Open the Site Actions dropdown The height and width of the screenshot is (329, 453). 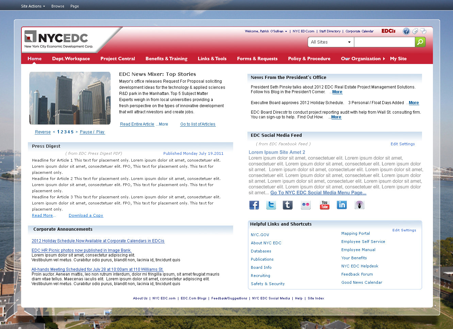coord(33,6)
